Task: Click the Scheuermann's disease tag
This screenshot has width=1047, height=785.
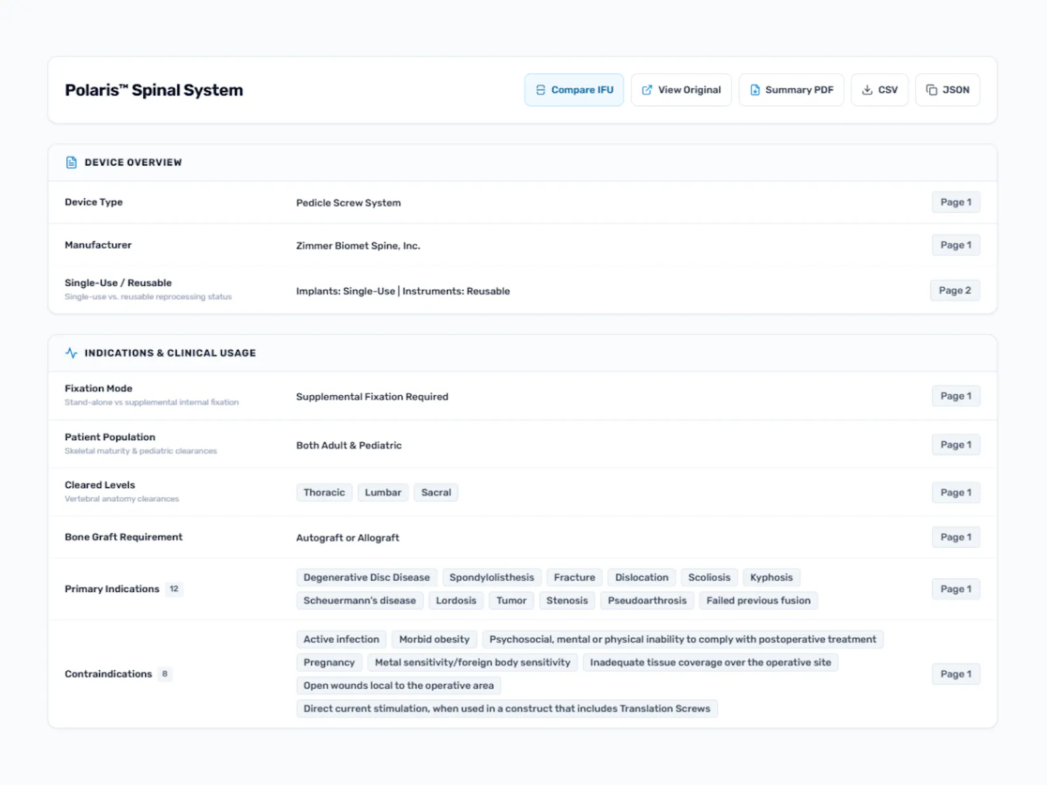Action: (360, 601)
